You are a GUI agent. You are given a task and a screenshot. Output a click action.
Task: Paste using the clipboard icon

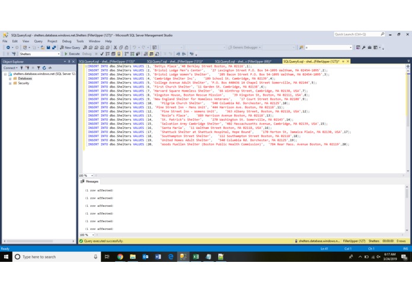(126, 47)
